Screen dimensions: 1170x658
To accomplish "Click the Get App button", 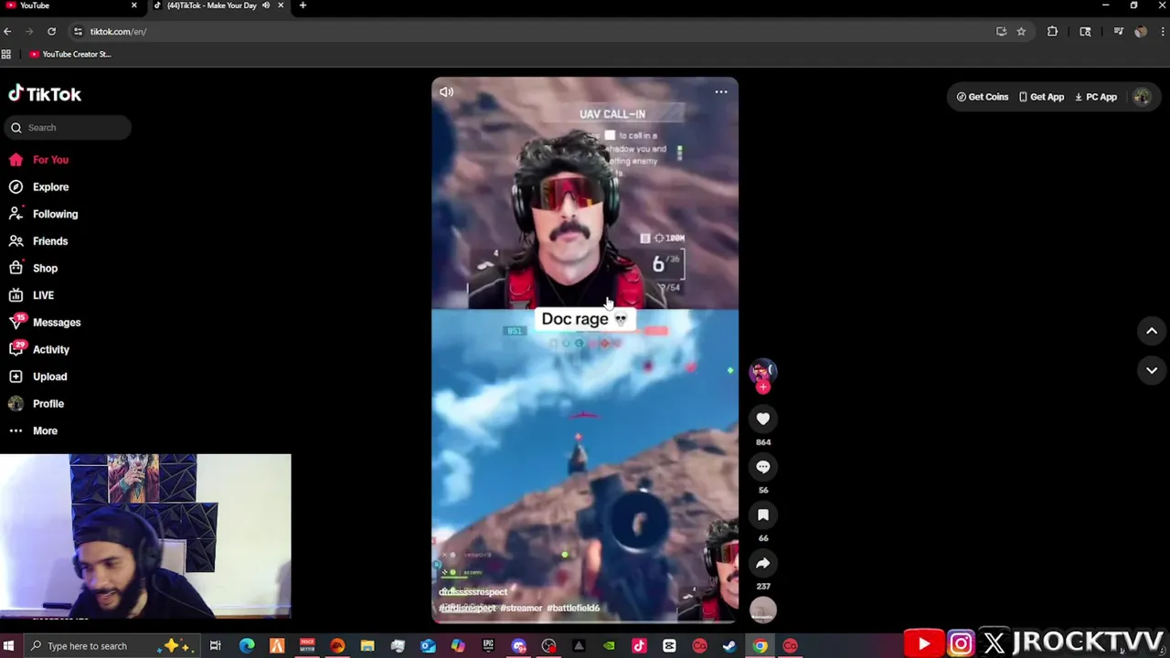I will pyautogui.click(x=1041, y=97).
